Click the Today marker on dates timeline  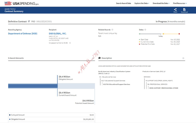[x=161, y=36]
